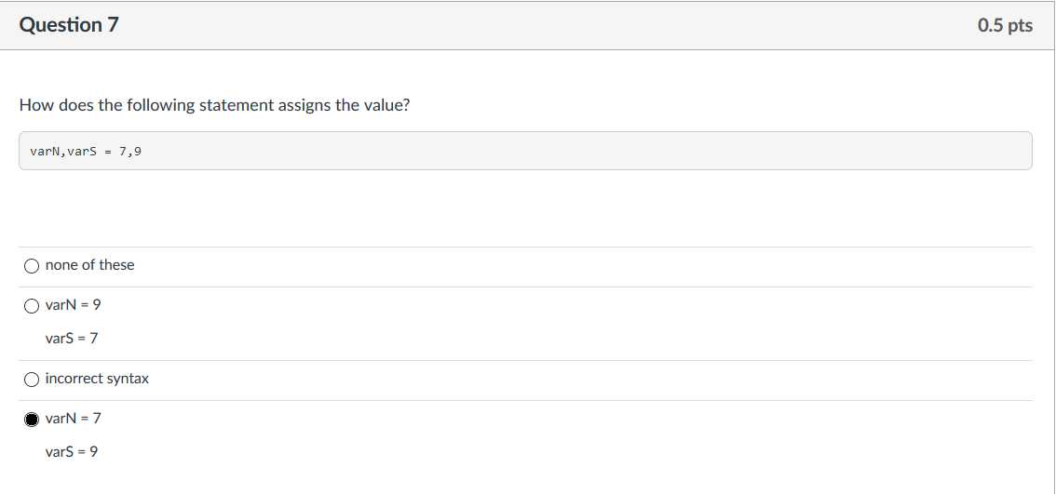The width and height of the screenshot is (1056, 494).
Task: Click the 'incorrect syntax' answer text
Action: (x=97, y=379)
